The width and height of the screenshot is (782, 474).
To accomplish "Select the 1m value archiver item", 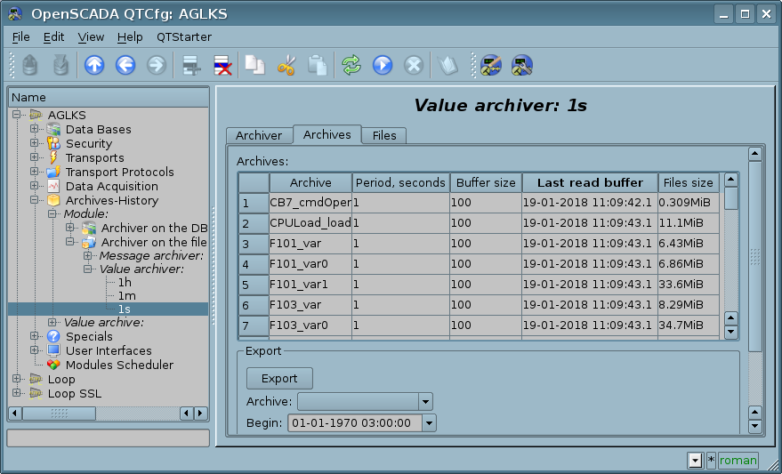I will pyautogui.click(x=126, y=295).
